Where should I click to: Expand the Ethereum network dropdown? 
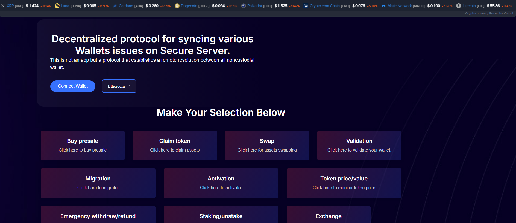(119, 86)
